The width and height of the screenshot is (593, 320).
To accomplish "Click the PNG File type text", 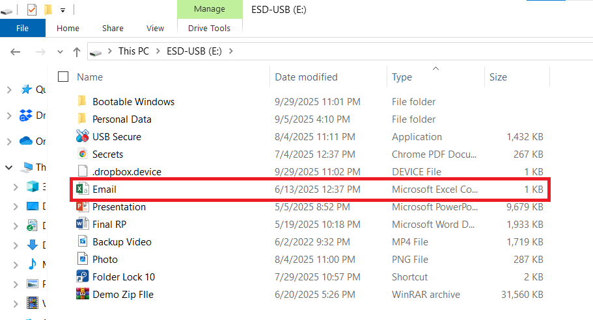I will click(410, 260).
